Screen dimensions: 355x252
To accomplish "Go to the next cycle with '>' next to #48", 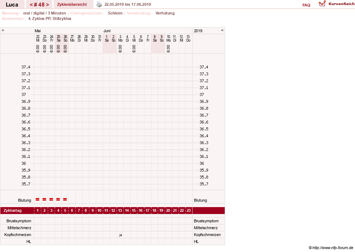I will coord(47,5).
